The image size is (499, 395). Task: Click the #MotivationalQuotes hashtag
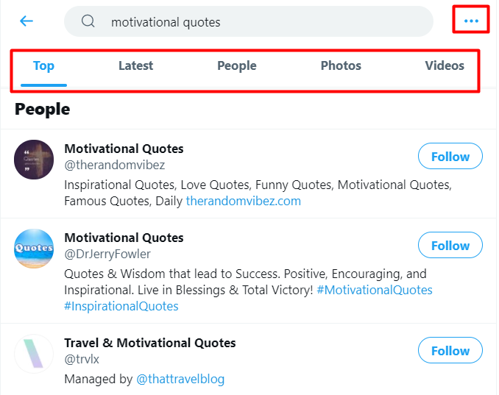coord(375,290)
